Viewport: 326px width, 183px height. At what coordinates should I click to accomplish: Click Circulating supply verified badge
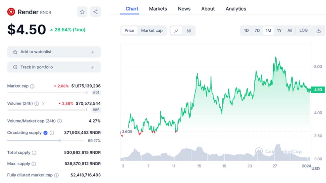click(x=45, y=133)
